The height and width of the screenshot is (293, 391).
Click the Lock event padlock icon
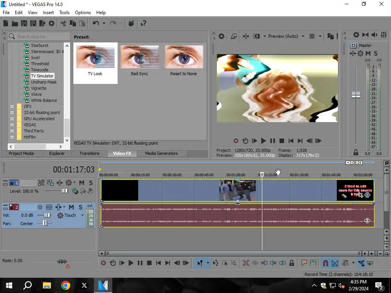[291, 263]
